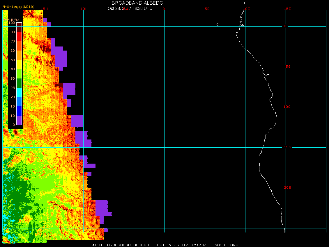Select the 5E longitude label
The height and width of the screenshot is (247, 329).
tap(207, 9)
